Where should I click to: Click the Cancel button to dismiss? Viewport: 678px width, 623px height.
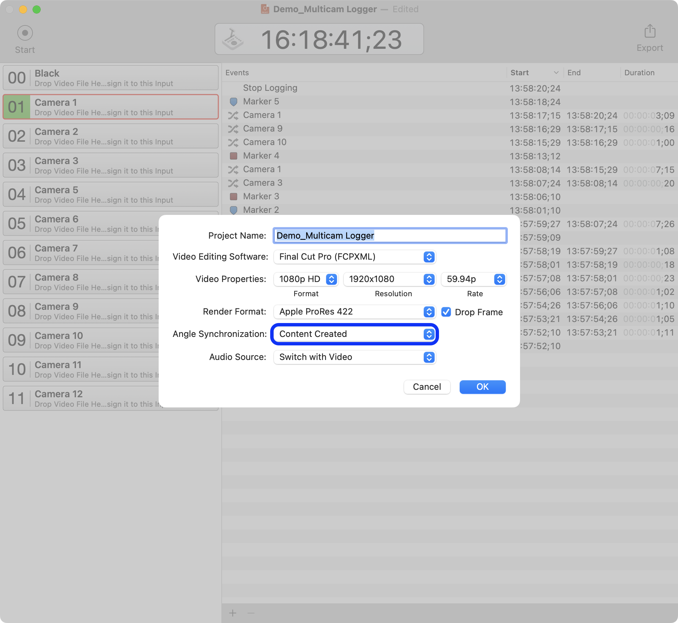tap(427, 387)
